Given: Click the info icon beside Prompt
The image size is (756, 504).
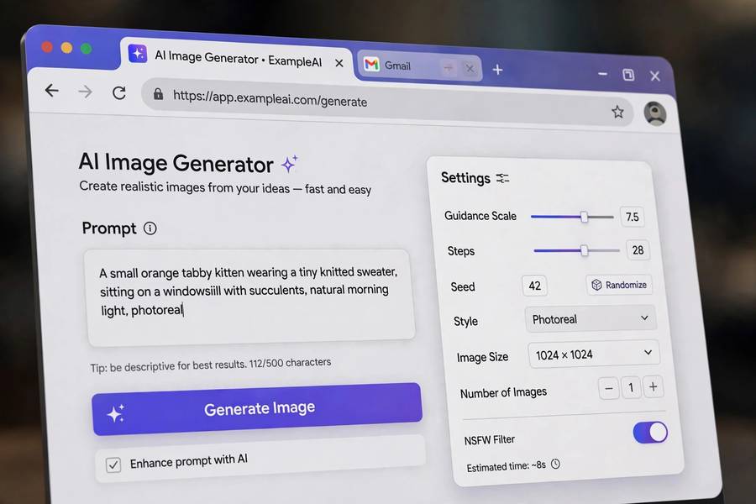Looking at the screenshot, I should click(x=150, y=228).
